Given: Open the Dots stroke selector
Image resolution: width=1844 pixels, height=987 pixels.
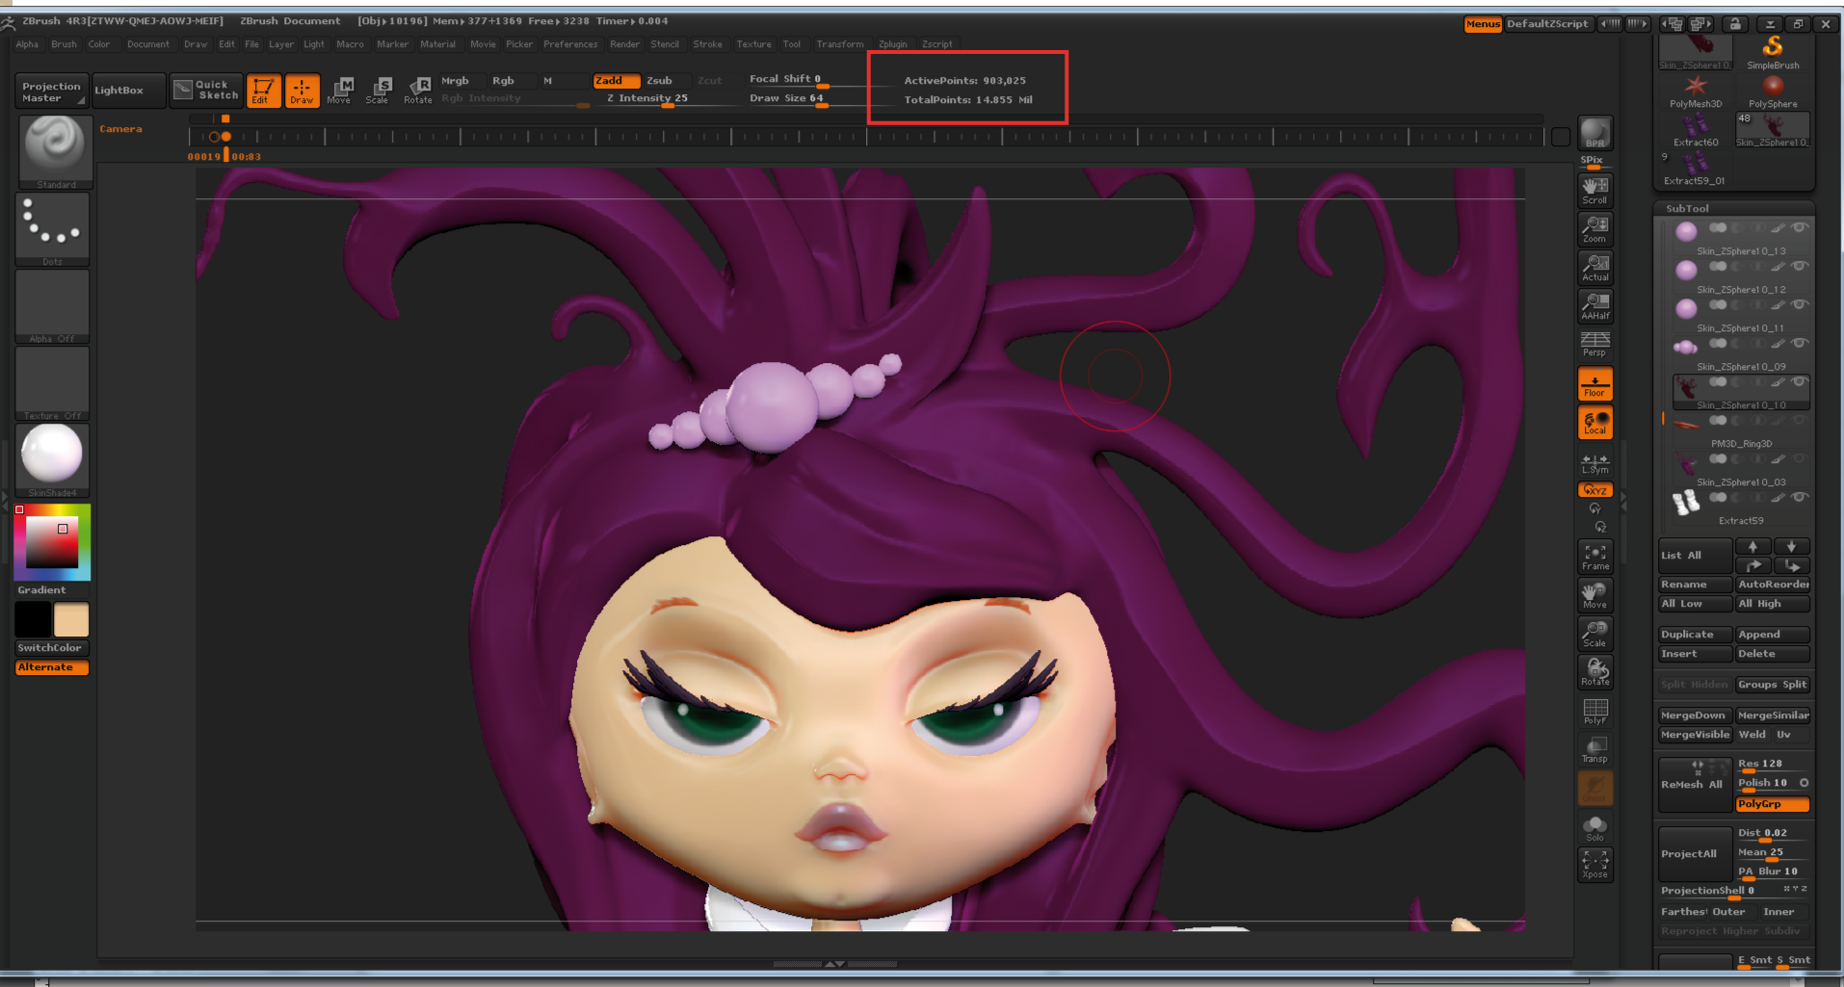Looking at the screenshot, I should coord(53,229).
